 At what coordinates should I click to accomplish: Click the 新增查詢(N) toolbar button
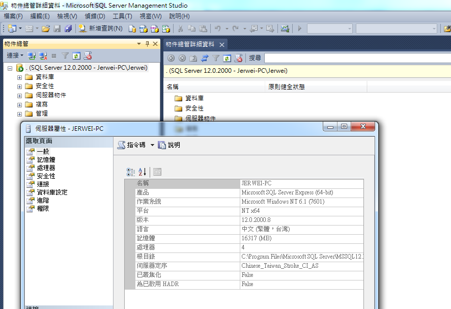(x=101, y=28)
